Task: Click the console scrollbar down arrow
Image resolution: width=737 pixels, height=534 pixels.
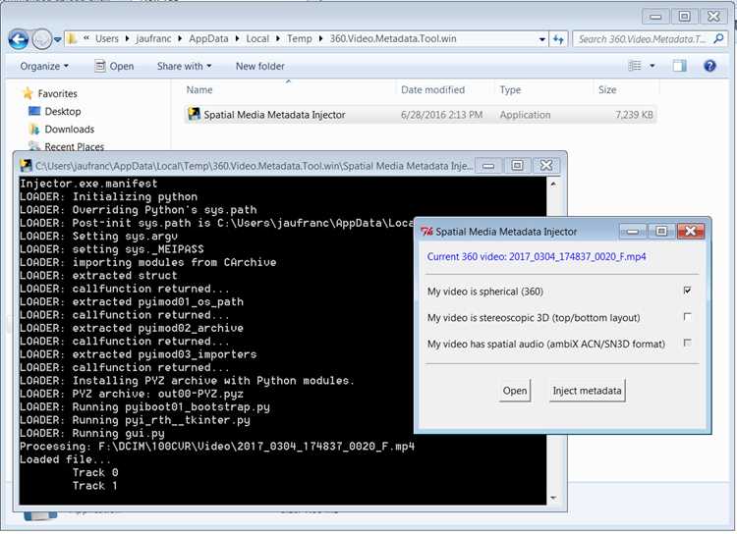Action: 553,498
